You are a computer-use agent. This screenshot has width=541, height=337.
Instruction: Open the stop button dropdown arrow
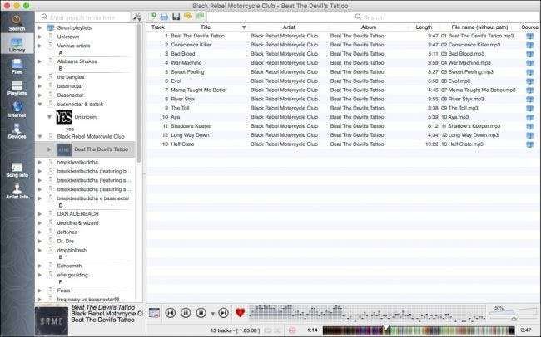coord(212,313)
